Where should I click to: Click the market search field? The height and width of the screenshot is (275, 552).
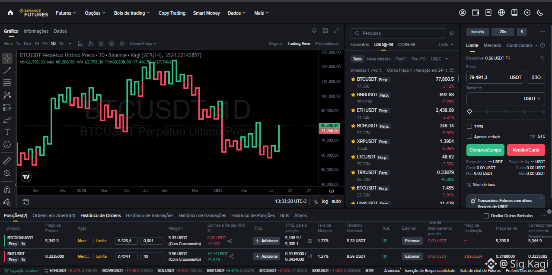398,33
